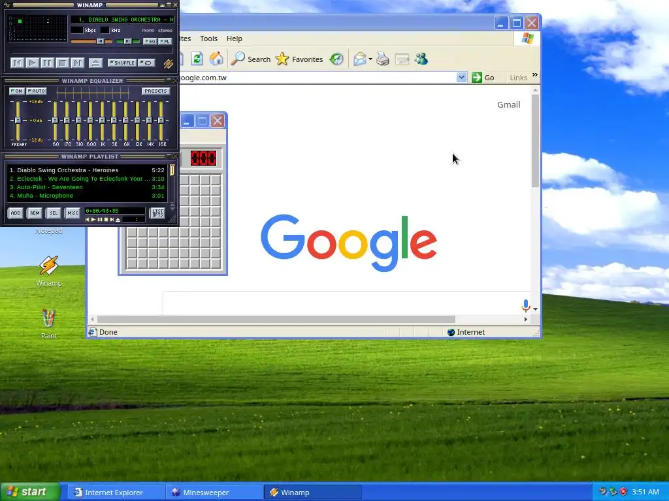Image resolution: width=669 pixels, height=501 pixels.
Task: Open the equalizer PRESETS menu
Action: coord(155,91)
